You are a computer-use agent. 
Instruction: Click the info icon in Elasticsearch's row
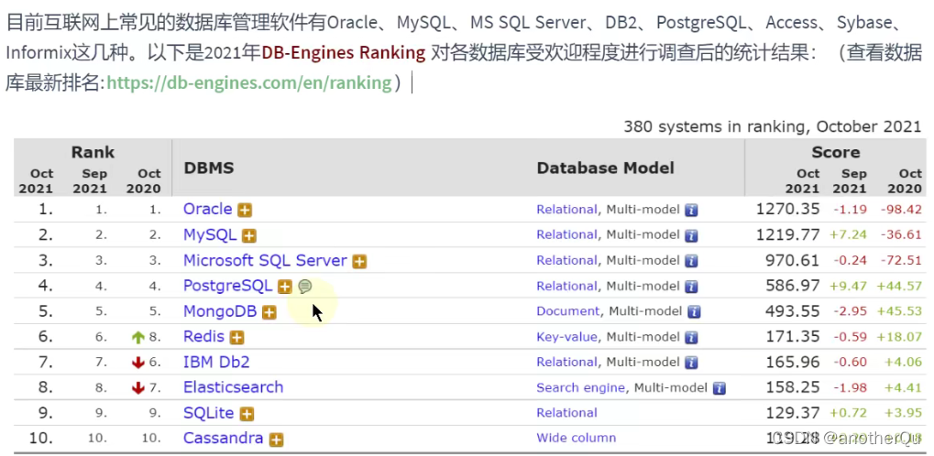720,389
